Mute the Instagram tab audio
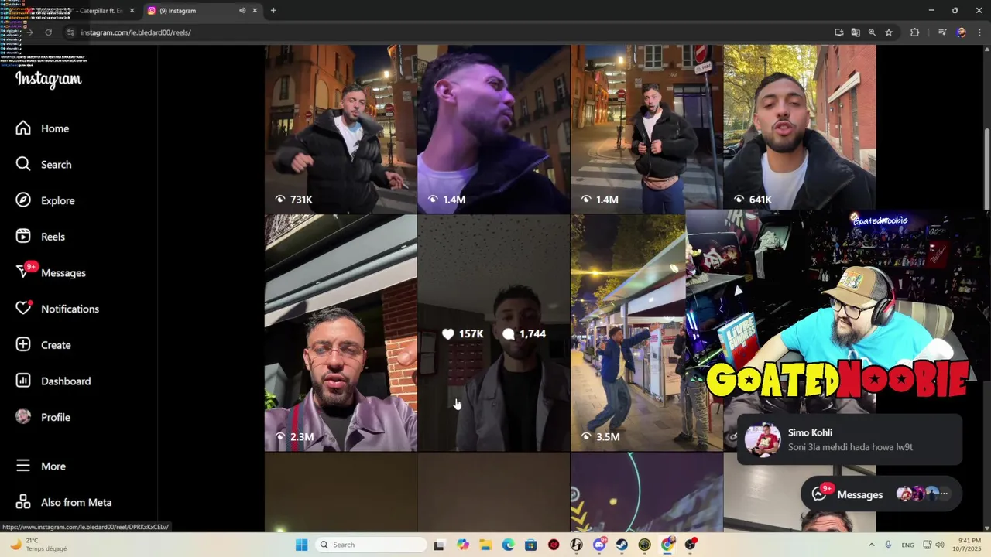Viewport: 991px width, 557px height. coord(242,11)
